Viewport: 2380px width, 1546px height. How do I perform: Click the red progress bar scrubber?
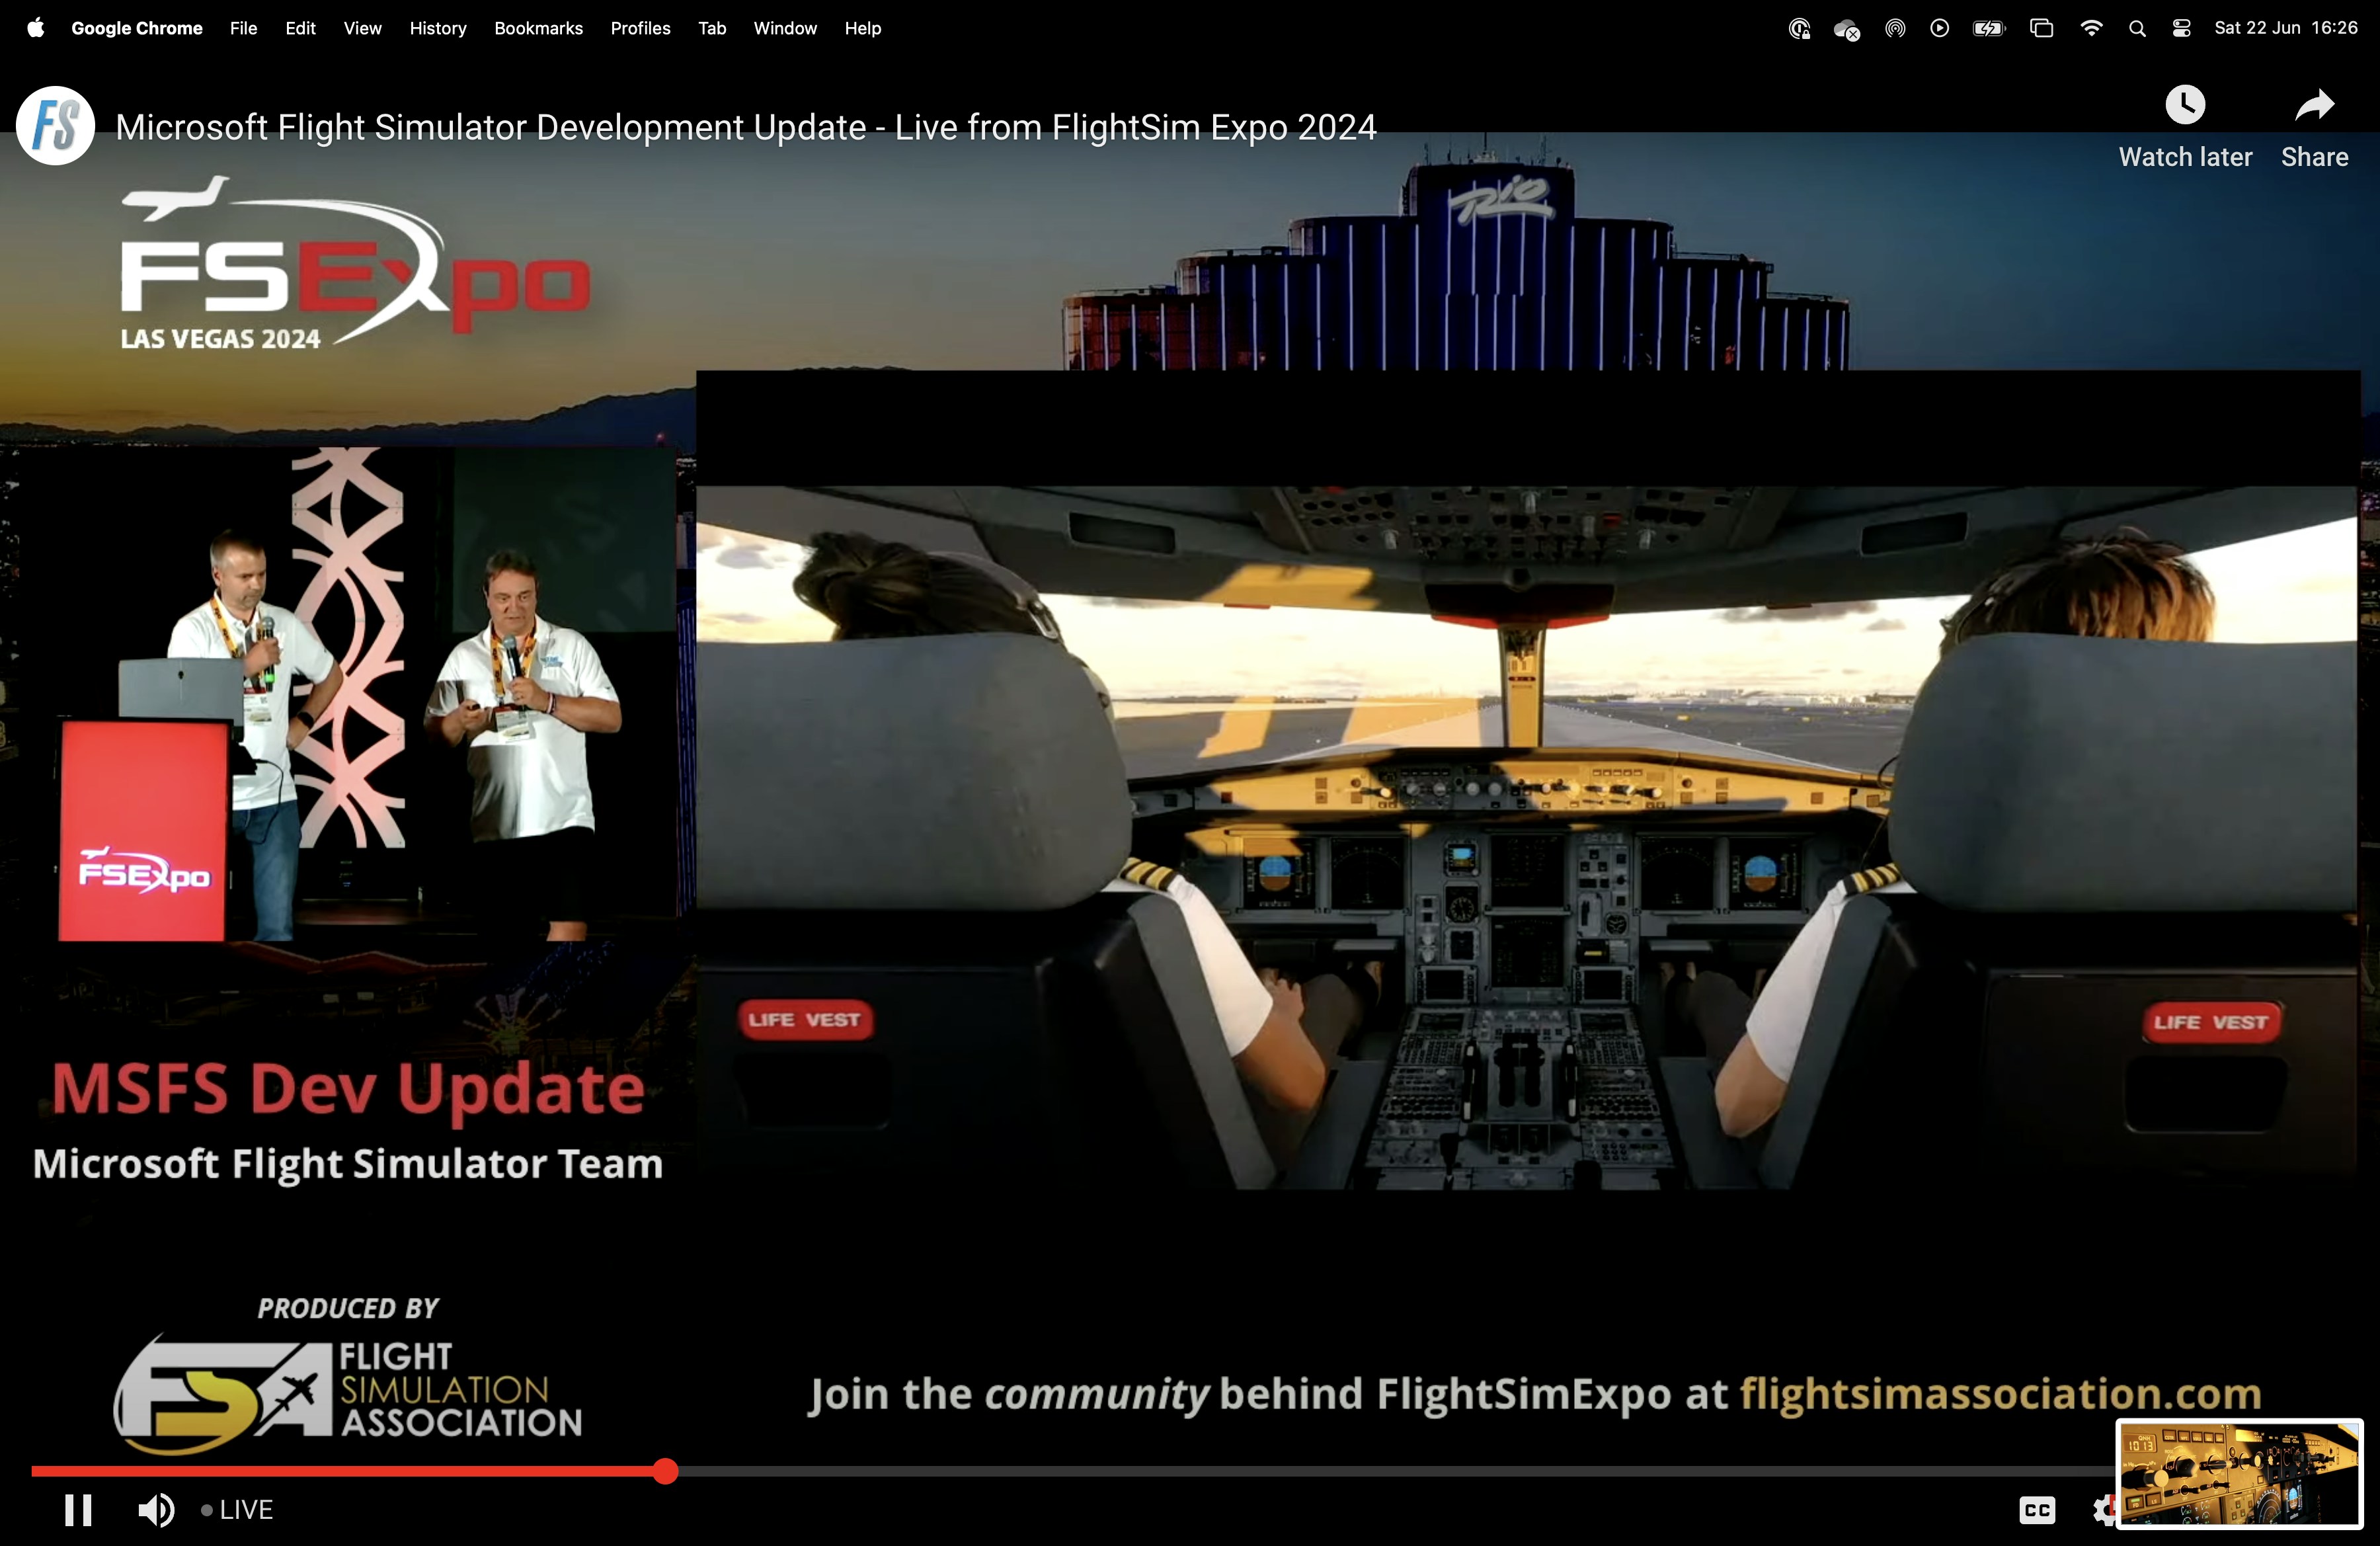tap(665, 1471)
